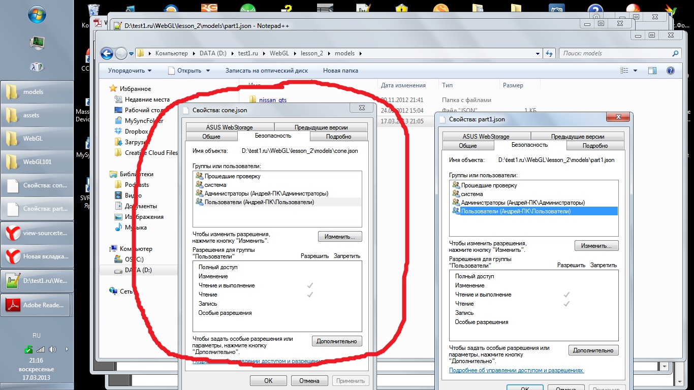
Task: Click the refresh icon next to address bar
Action: click(549, 53)
